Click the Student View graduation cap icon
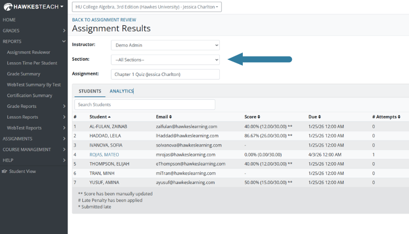This screenshot has height=234, width=409. 4,171
